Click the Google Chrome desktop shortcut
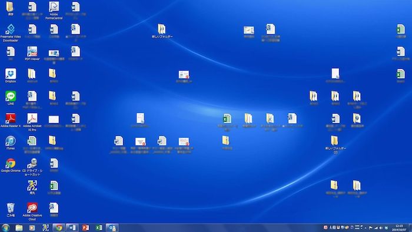The height and width of the screenshot is (232, 412). pyautogui.click(x=11, y=165)
